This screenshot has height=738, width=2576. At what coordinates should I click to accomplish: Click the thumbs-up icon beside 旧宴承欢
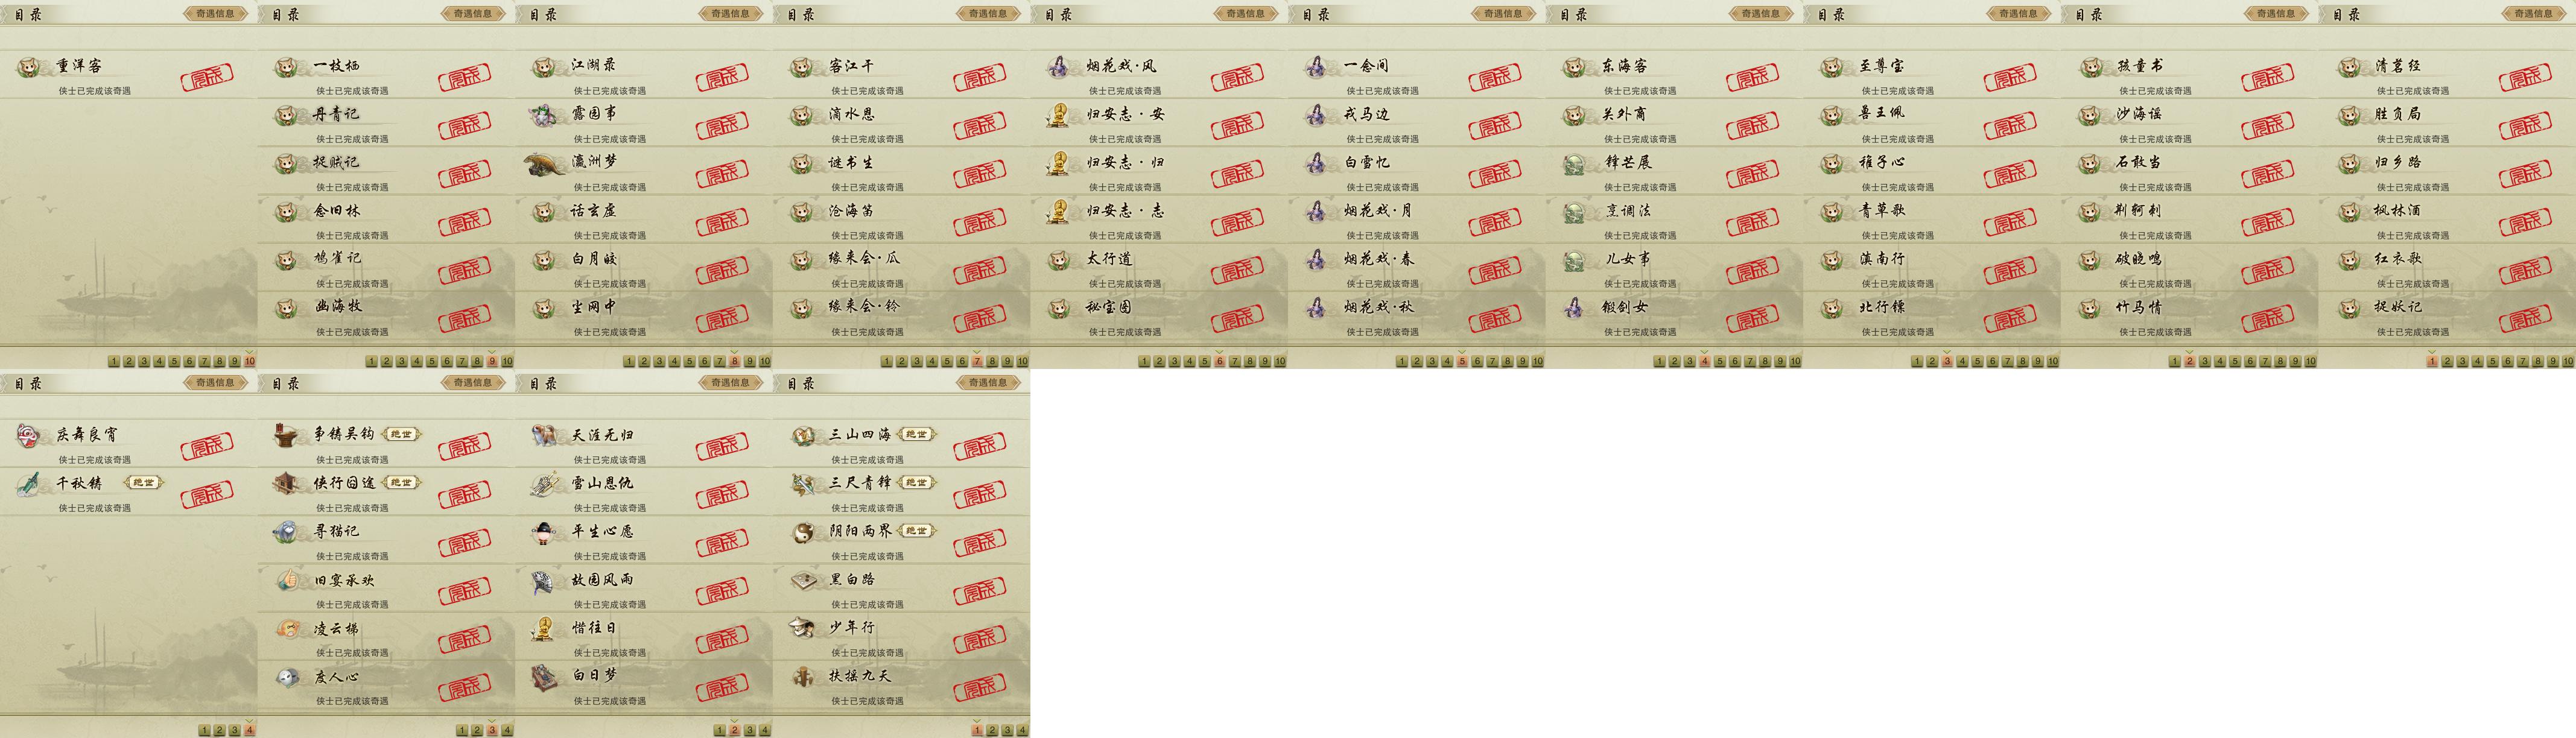click(x=287, y=580)
